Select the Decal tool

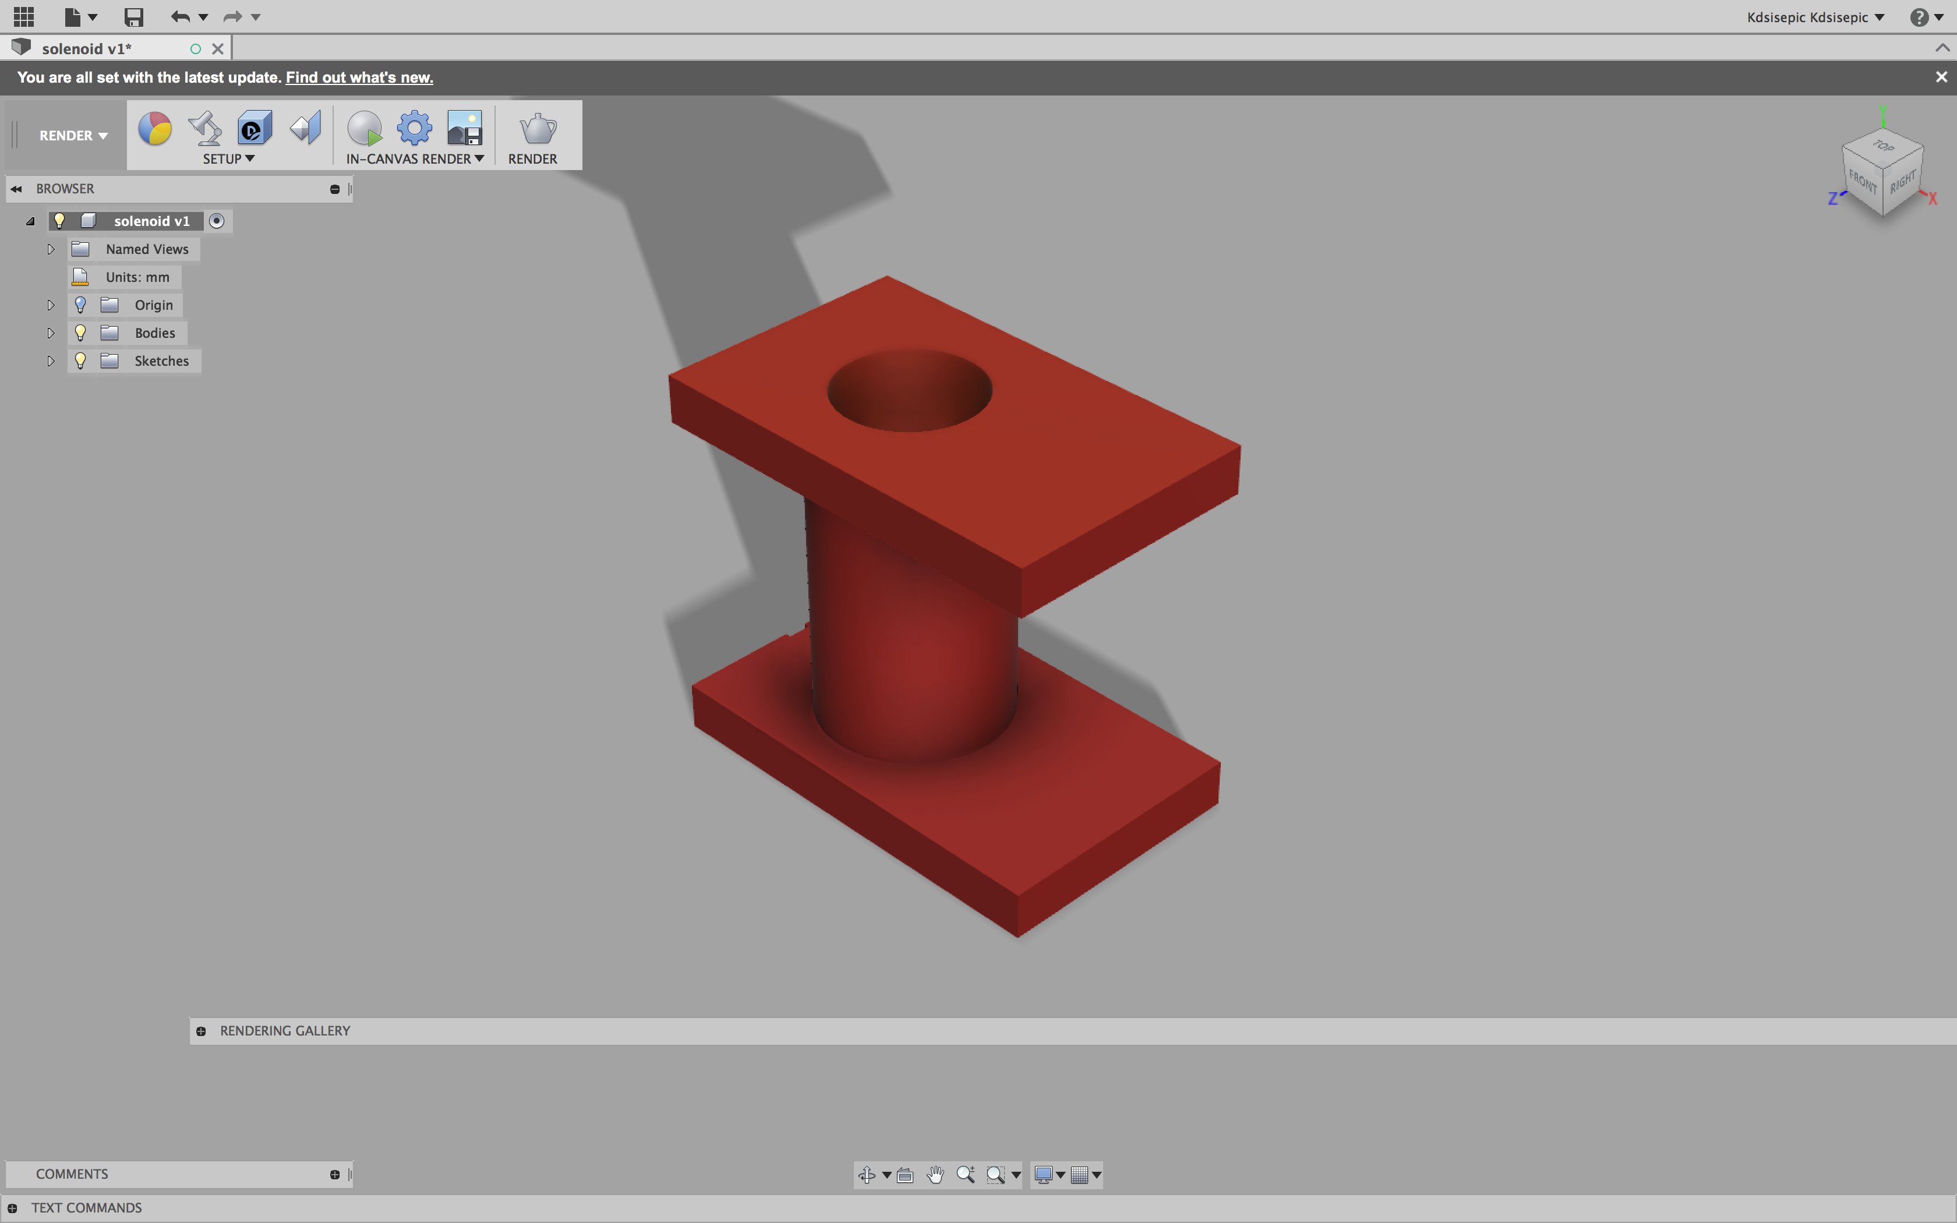click(253, 128)
